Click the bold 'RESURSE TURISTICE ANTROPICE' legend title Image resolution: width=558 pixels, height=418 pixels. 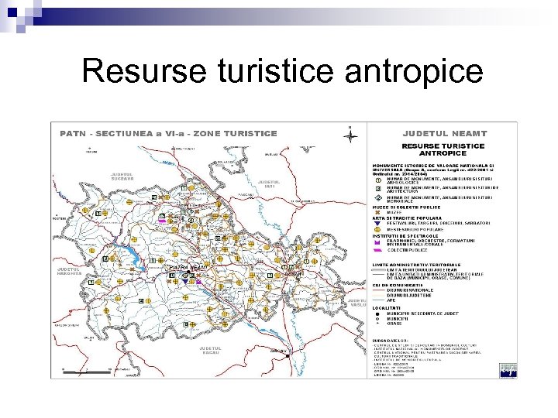click(x=443, y=149)
